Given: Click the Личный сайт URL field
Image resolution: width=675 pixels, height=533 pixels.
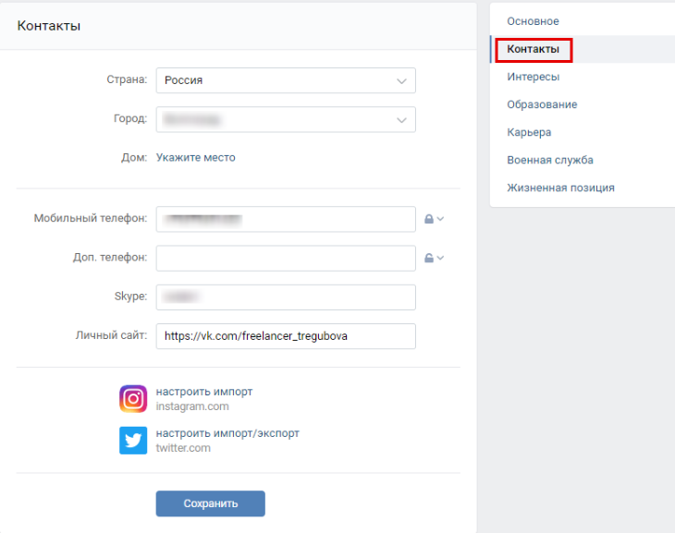Looking at the screenshot, I should click(286, 336).
